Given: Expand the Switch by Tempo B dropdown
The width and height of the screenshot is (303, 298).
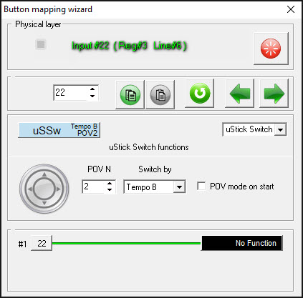Looking at the screenshot, I should 179,187.
